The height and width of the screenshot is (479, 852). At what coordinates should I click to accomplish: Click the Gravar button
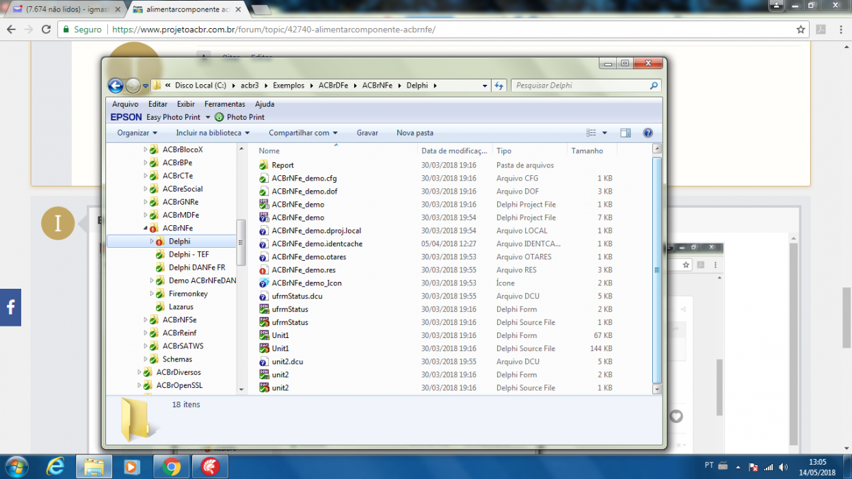[367, 133]
